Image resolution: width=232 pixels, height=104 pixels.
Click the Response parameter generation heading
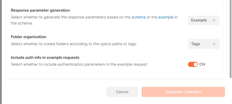[40, 10]
